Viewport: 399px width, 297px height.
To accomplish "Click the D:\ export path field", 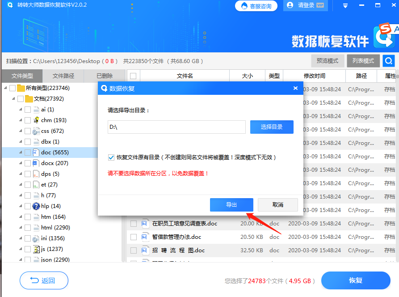I will click(x=176, y=127).
